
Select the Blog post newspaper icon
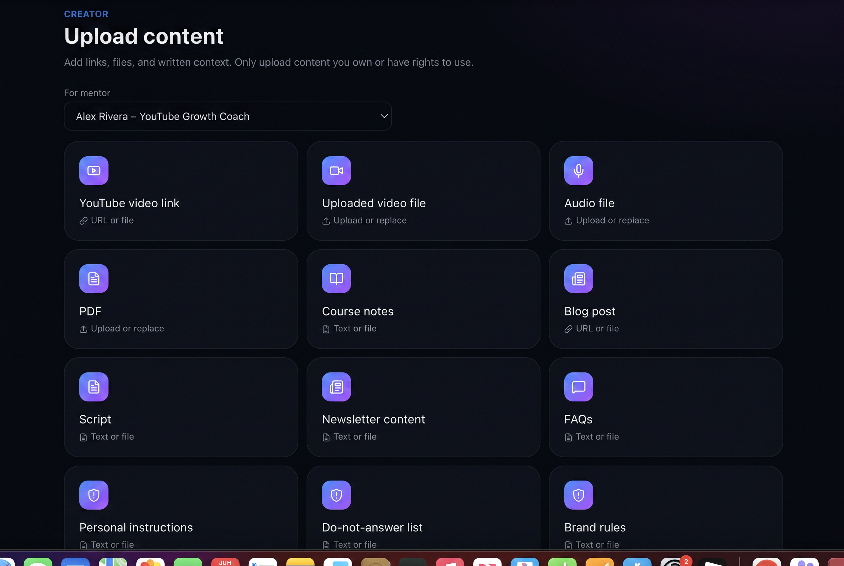tap(579, 278)
